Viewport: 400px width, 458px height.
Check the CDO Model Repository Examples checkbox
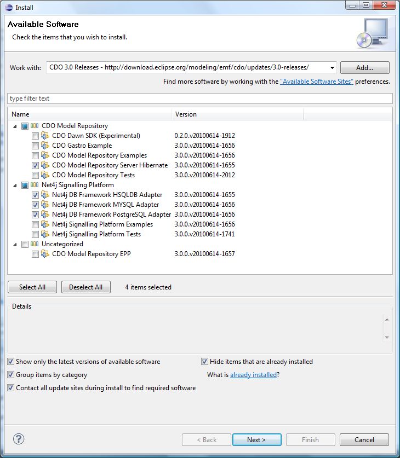click(x=35, y=155)
